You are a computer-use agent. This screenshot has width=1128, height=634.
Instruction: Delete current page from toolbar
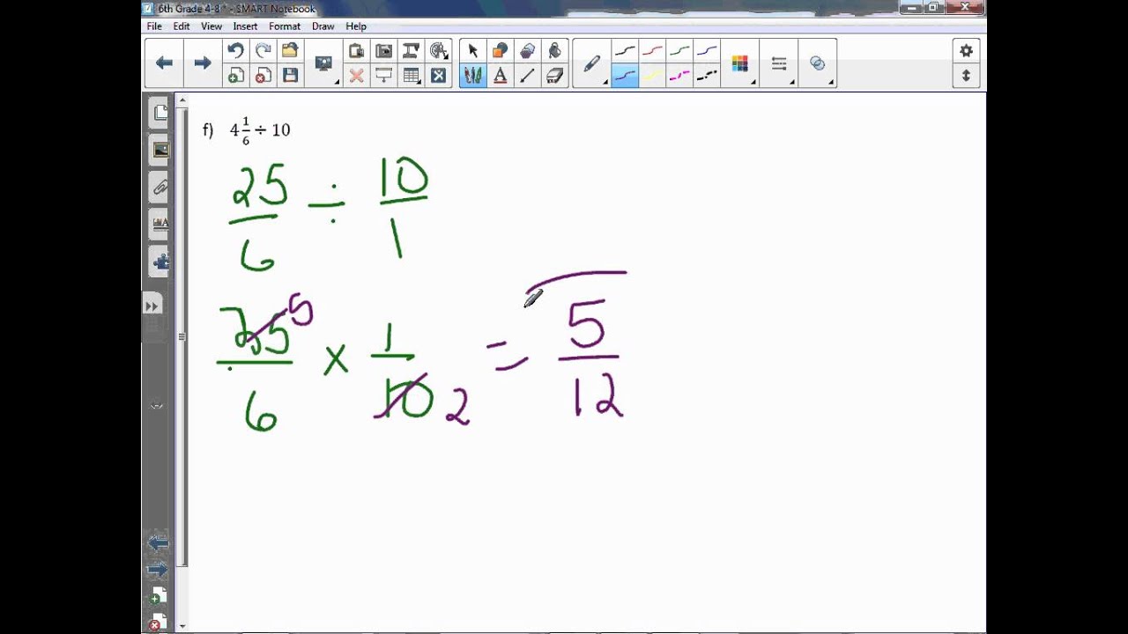pyautogui.click(x=263, y=76)
